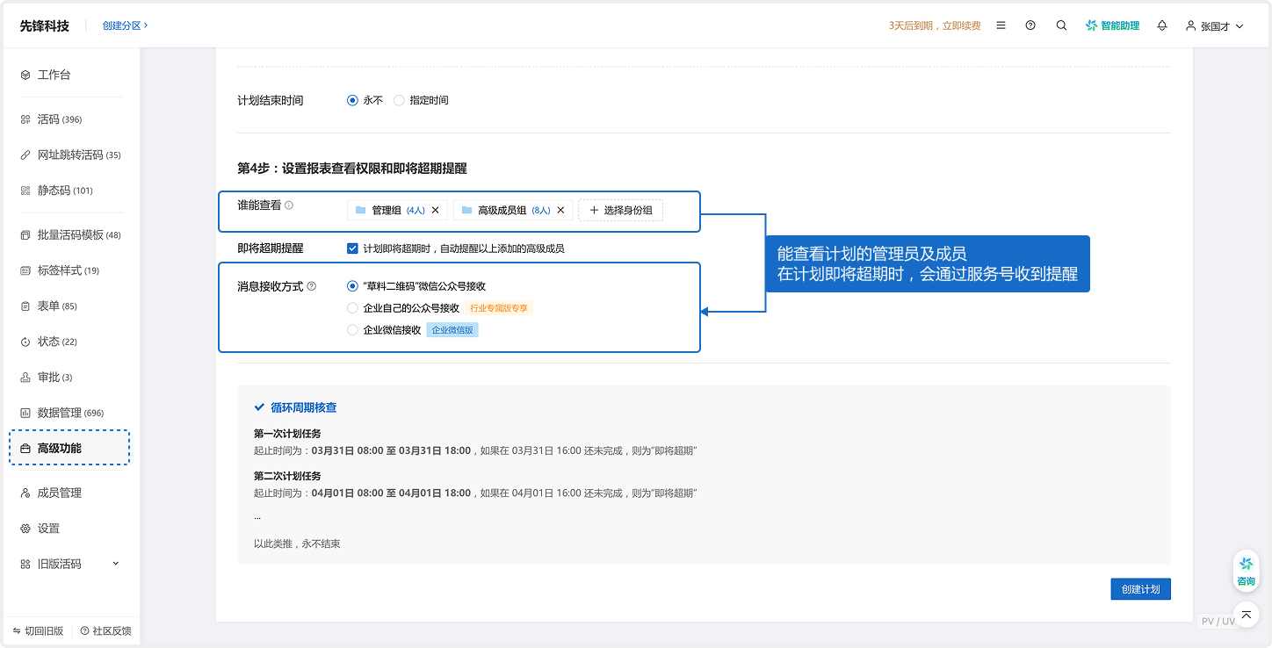The image size is (1272, 648).
Task: Remove the 管理组 viewer tag
Action: [435, 210]
